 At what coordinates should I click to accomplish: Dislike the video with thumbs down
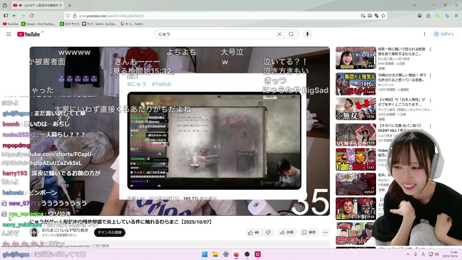pyautogui.click(x=268, y=233)
